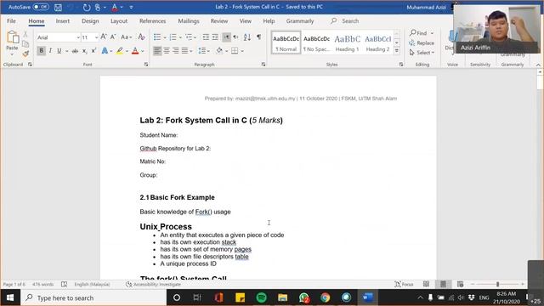
Task: Switch to the Insert tab
Action: coord(62,20)
